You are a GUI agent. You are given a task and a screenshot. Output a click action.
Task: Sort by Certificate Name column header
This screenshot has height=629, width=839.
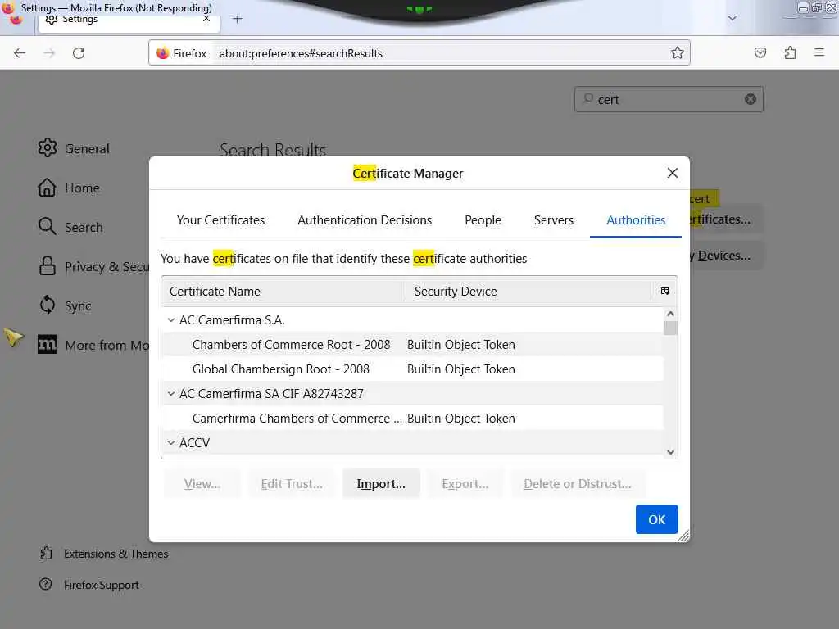283,291
